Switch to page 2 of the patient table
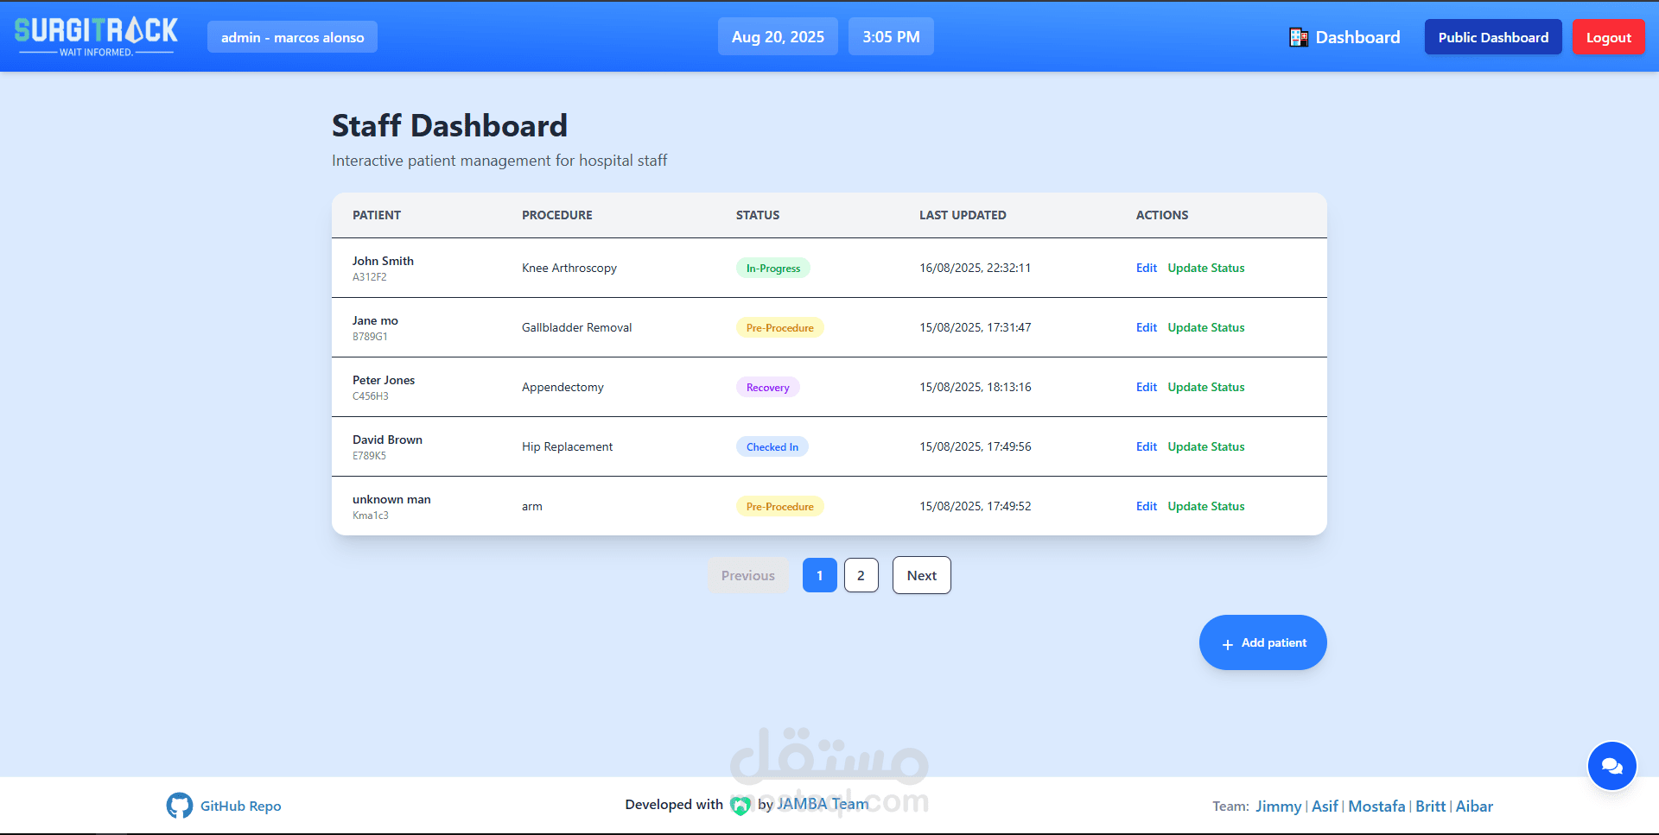The width and height of the screenshot is (1659, 835). click(x=861, y=575)
